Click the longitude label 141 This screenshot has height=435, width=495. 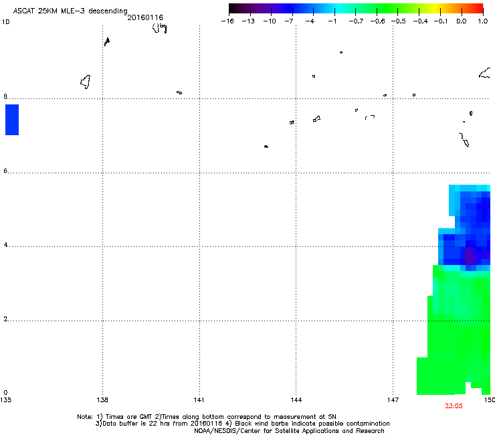click(199, 400)
